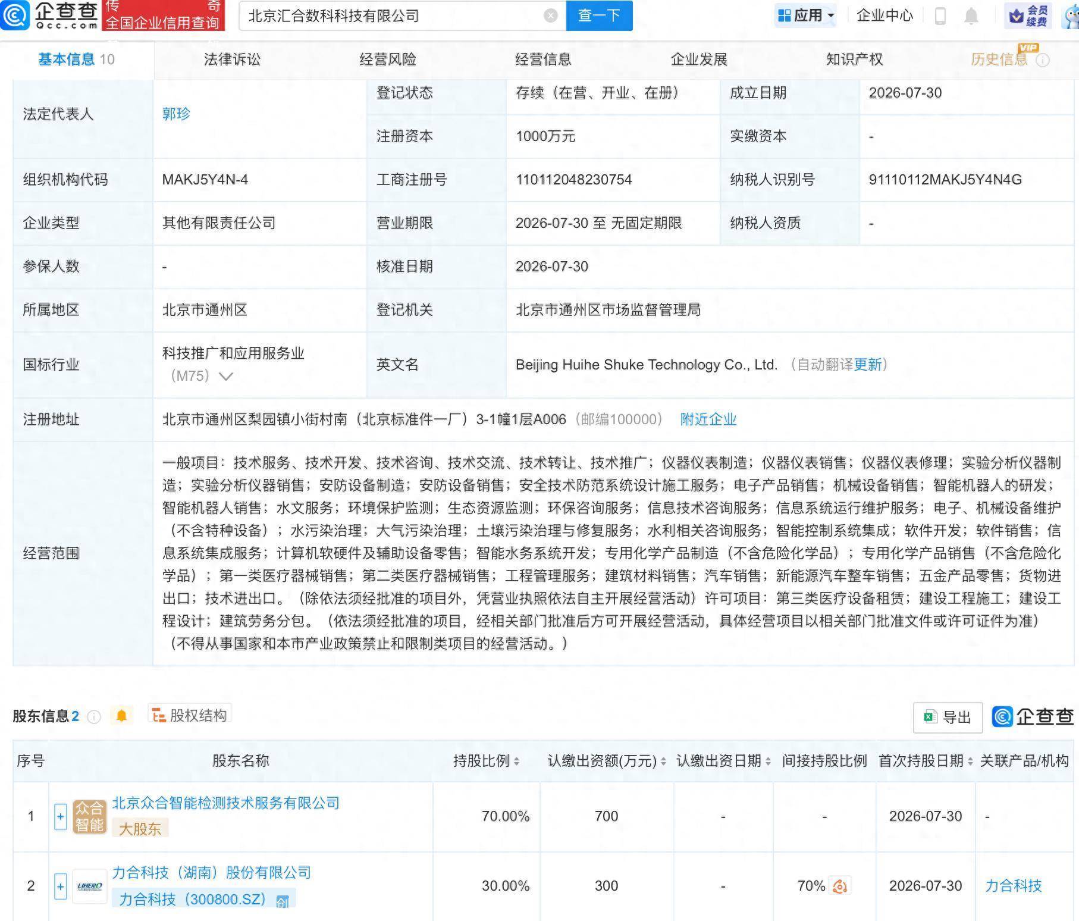The width and height of the screenshot is (1079, 921).
Task: Click the indirect shareholding path icon beside 70%
Action: click(840, 886)
